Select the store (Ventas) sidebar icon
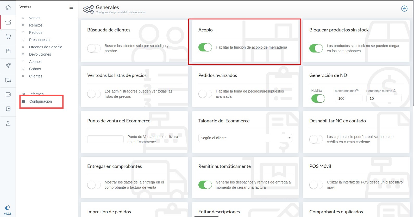The height and width of the screenshot is (217, 414). click(8, 22)
